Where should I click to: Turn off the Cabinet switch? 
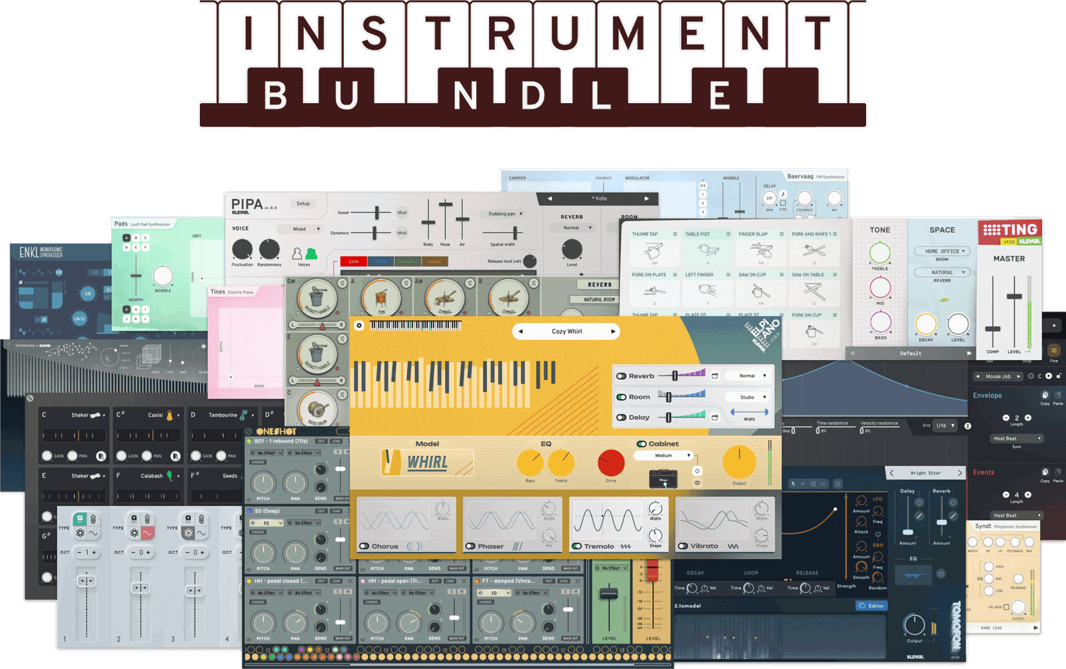(641, 443)
